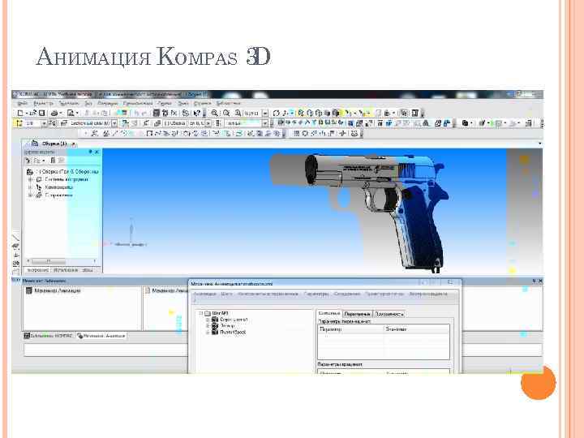Click the Параметр column header

pos(350,329)
